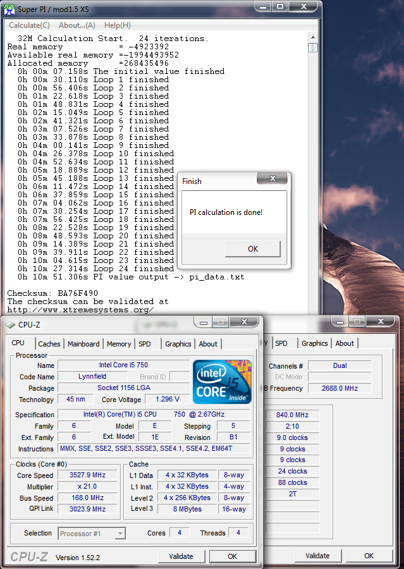This screenshot has width=404, height=569.
Task: Click the Stepping value 5
Action: coord(233,425)
